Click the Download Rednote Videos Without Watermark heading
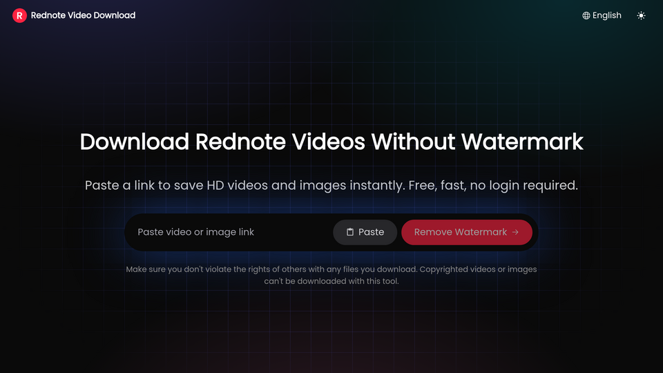 (x=331, y=141)
